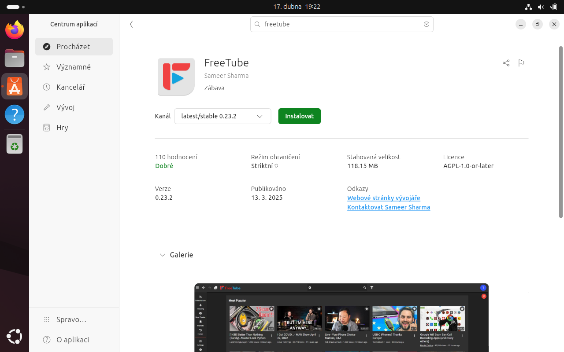
Task: Click the network status icon in top bar
Action: pyautogui.click(x=529, y=7)
